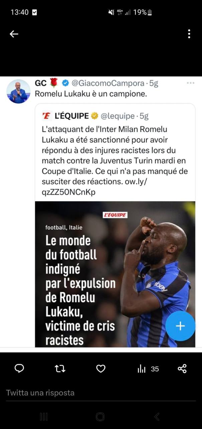The image size is (202, 429).
Task: Tap the L'ÉQUIPE logo avatar in quote
Action: pos(46,116)
